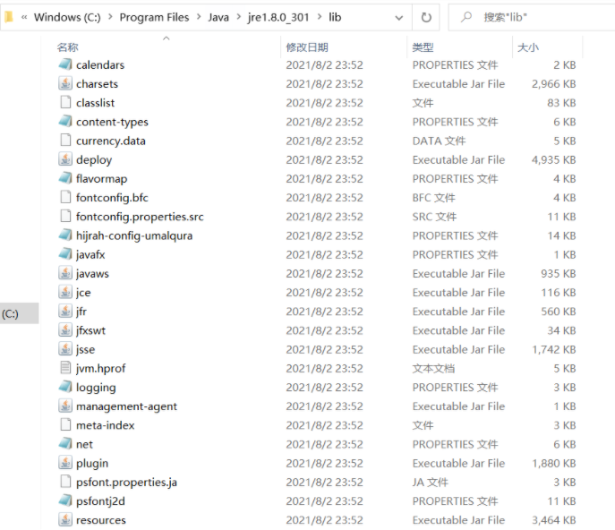This screenshot has height=530, width=615.
Task: Click the javaws jar file icon
Action: point(65,273)
